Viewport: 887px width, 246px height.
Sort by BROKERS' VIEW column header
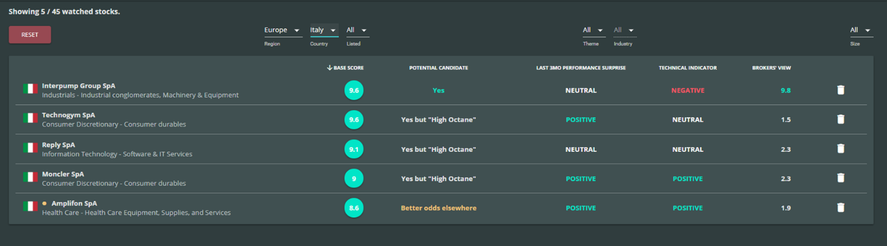click(771, 68)
